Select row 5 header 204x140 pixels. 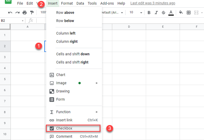pos(5,79)
